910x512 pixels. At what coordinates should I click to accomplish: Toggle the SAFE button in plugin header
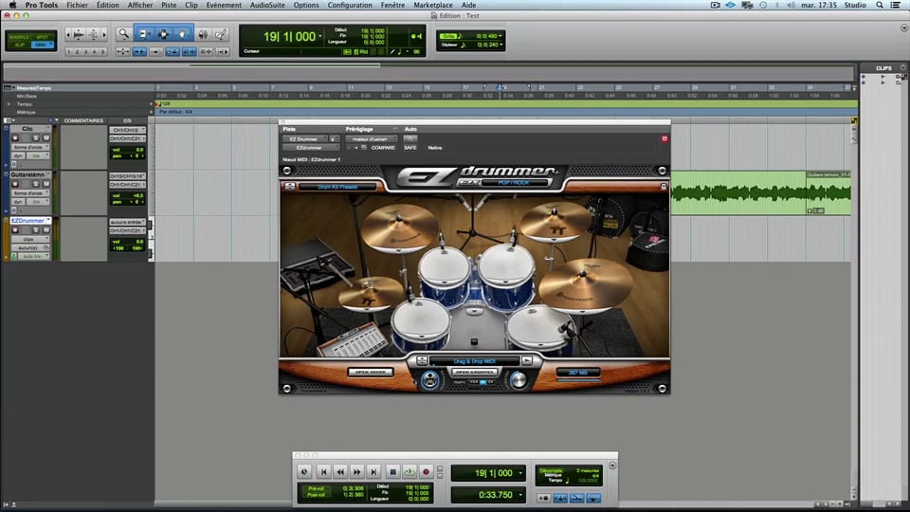[410, 148]
